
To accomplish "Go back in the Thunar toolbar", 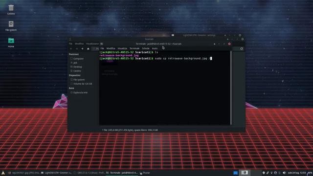I will [x=71, y=49].
